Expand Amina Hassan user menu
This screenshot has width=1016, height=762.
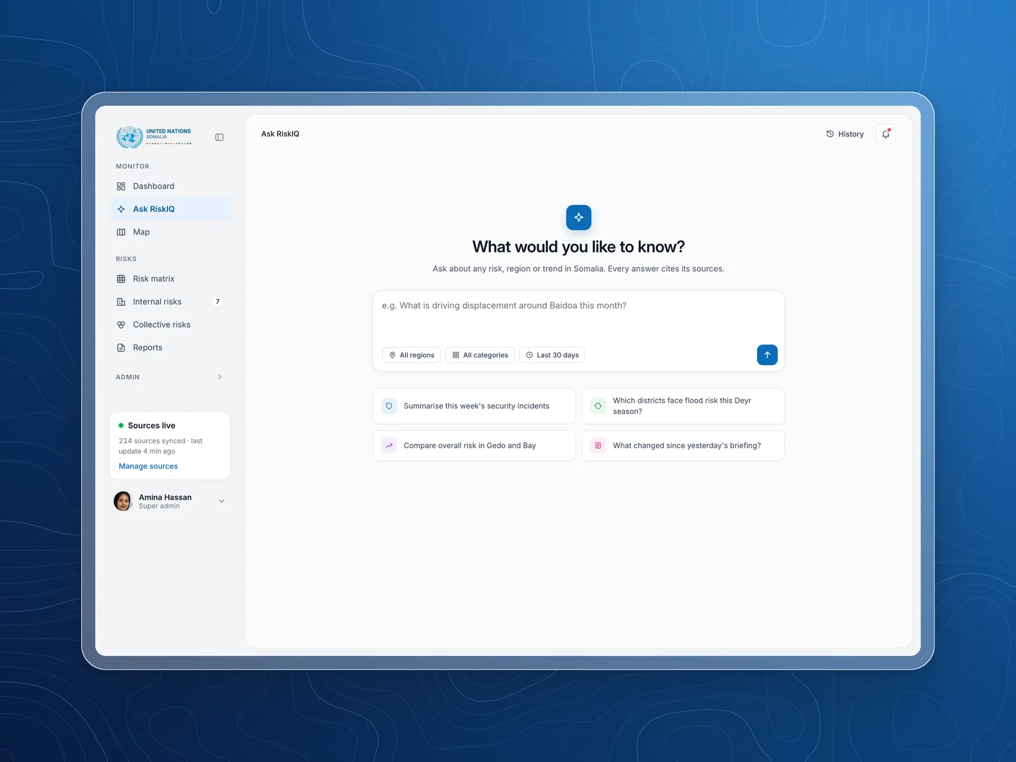coord(222,501)
